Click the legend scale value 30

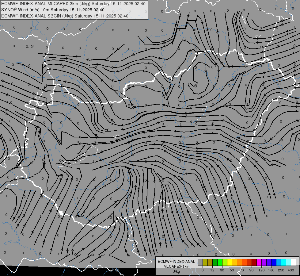pos(222,270)
